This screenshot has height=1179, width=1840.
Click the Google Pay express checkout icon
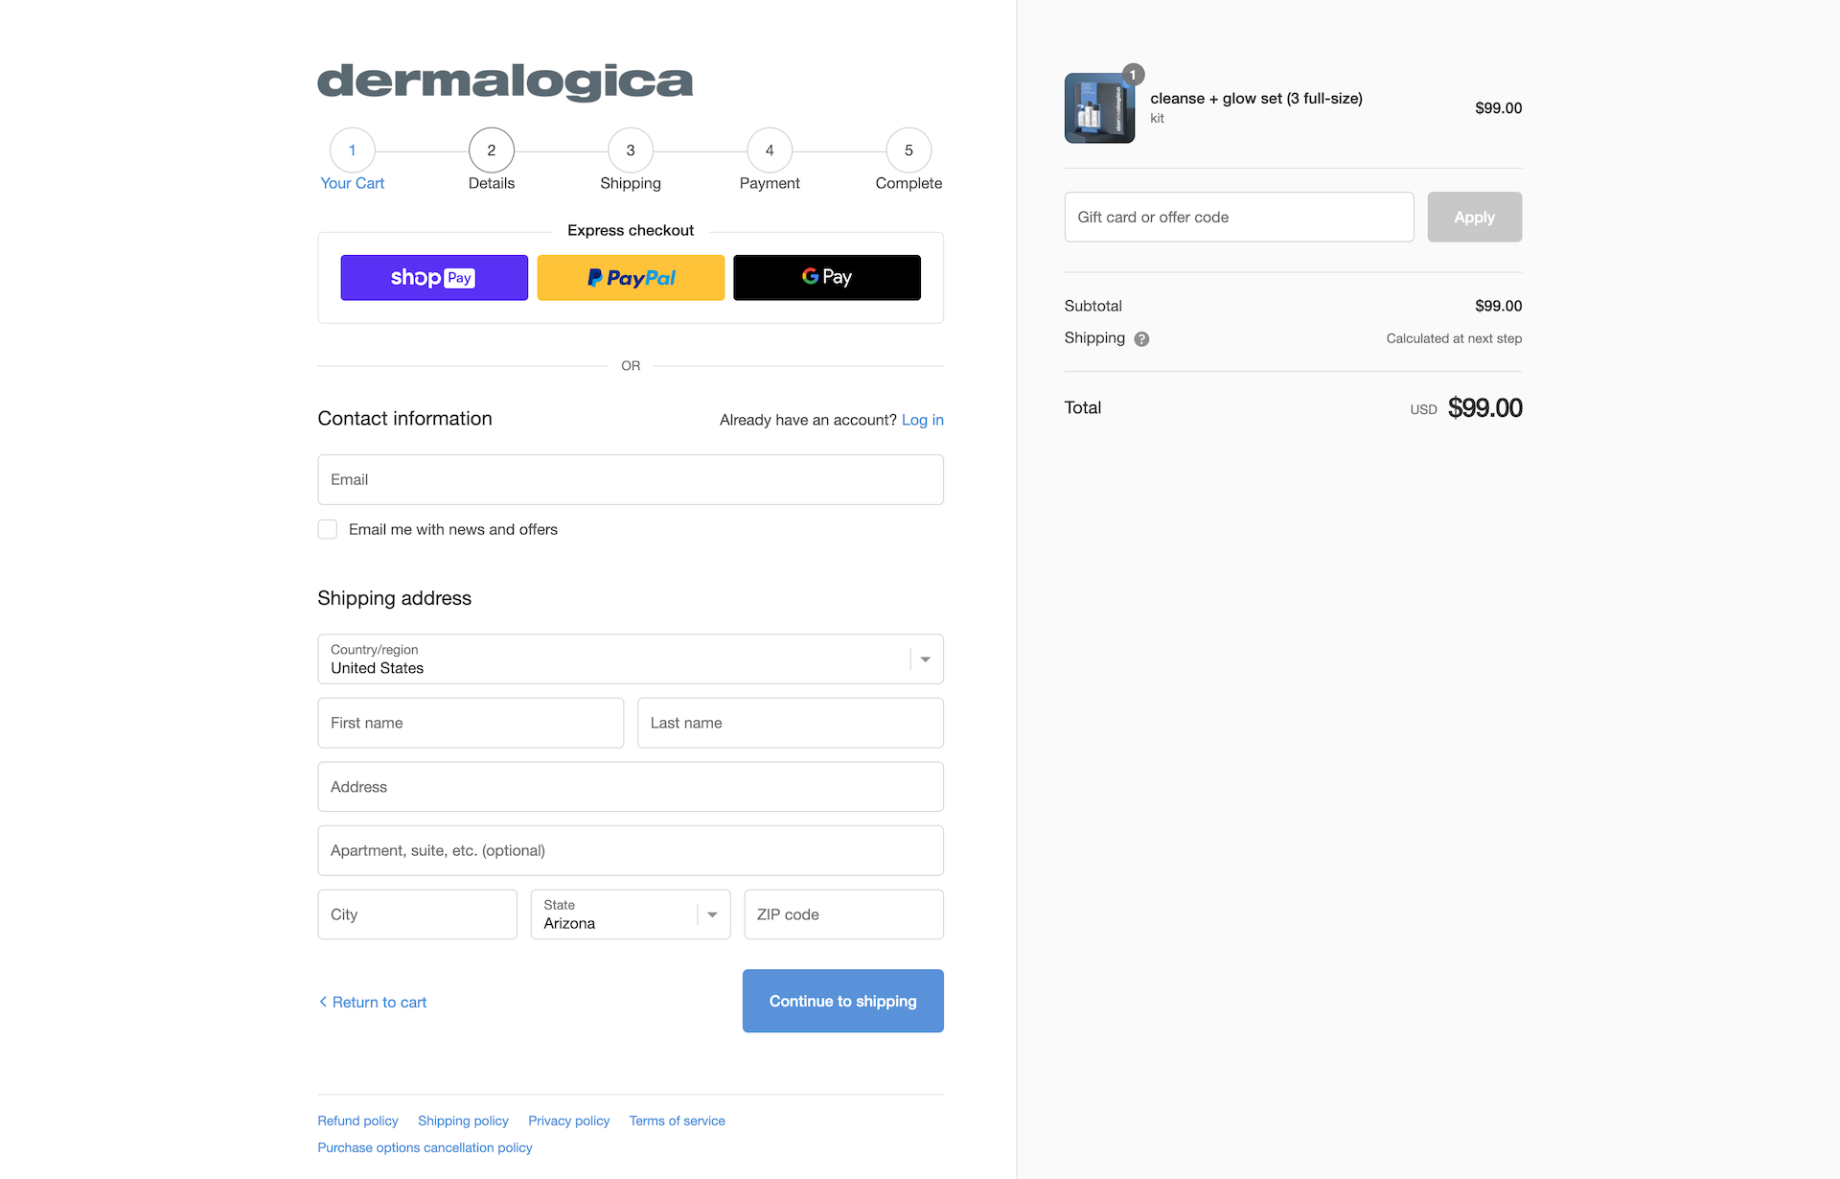(827, 278)
